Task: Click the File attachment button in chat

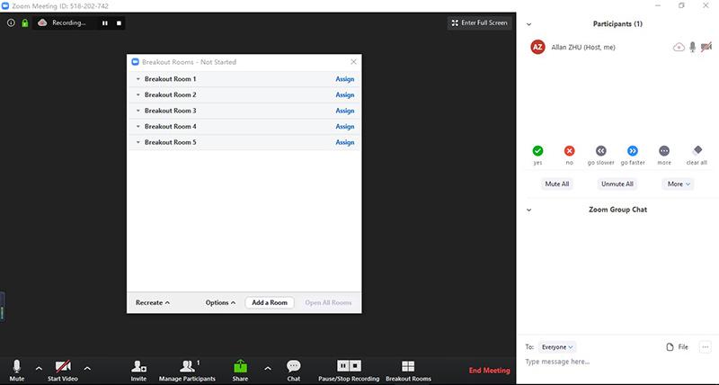Action: click(x=678, y=347)
